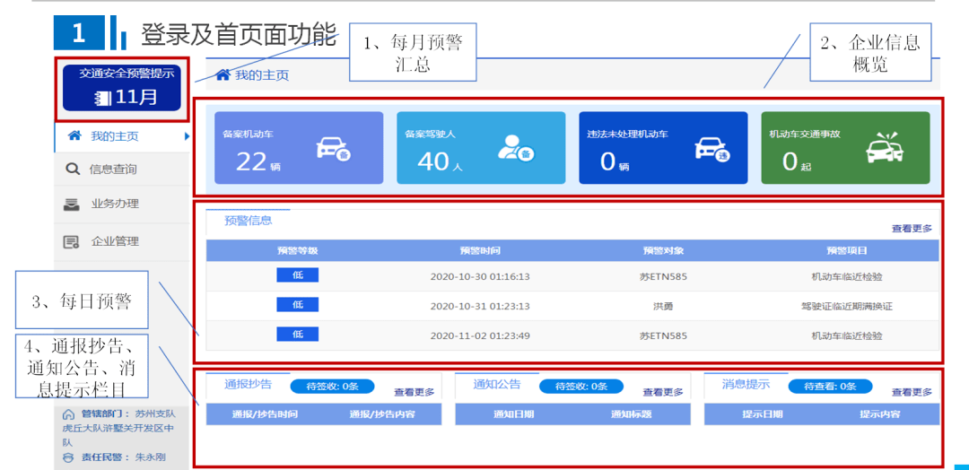Open the 业务办理 menu item
This screenshot has height=470, width=969.
coord(115,204)
